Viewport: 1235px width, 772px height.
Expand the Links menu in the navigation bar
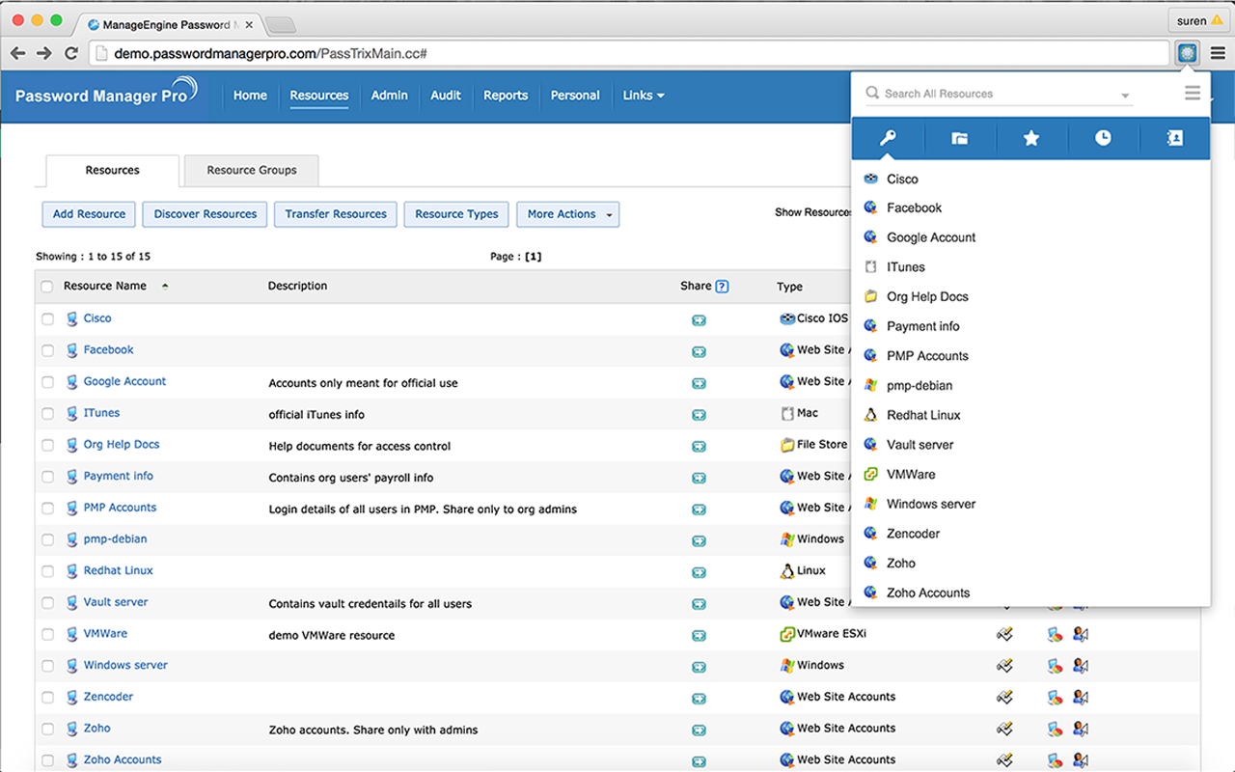tap(643, 96)
